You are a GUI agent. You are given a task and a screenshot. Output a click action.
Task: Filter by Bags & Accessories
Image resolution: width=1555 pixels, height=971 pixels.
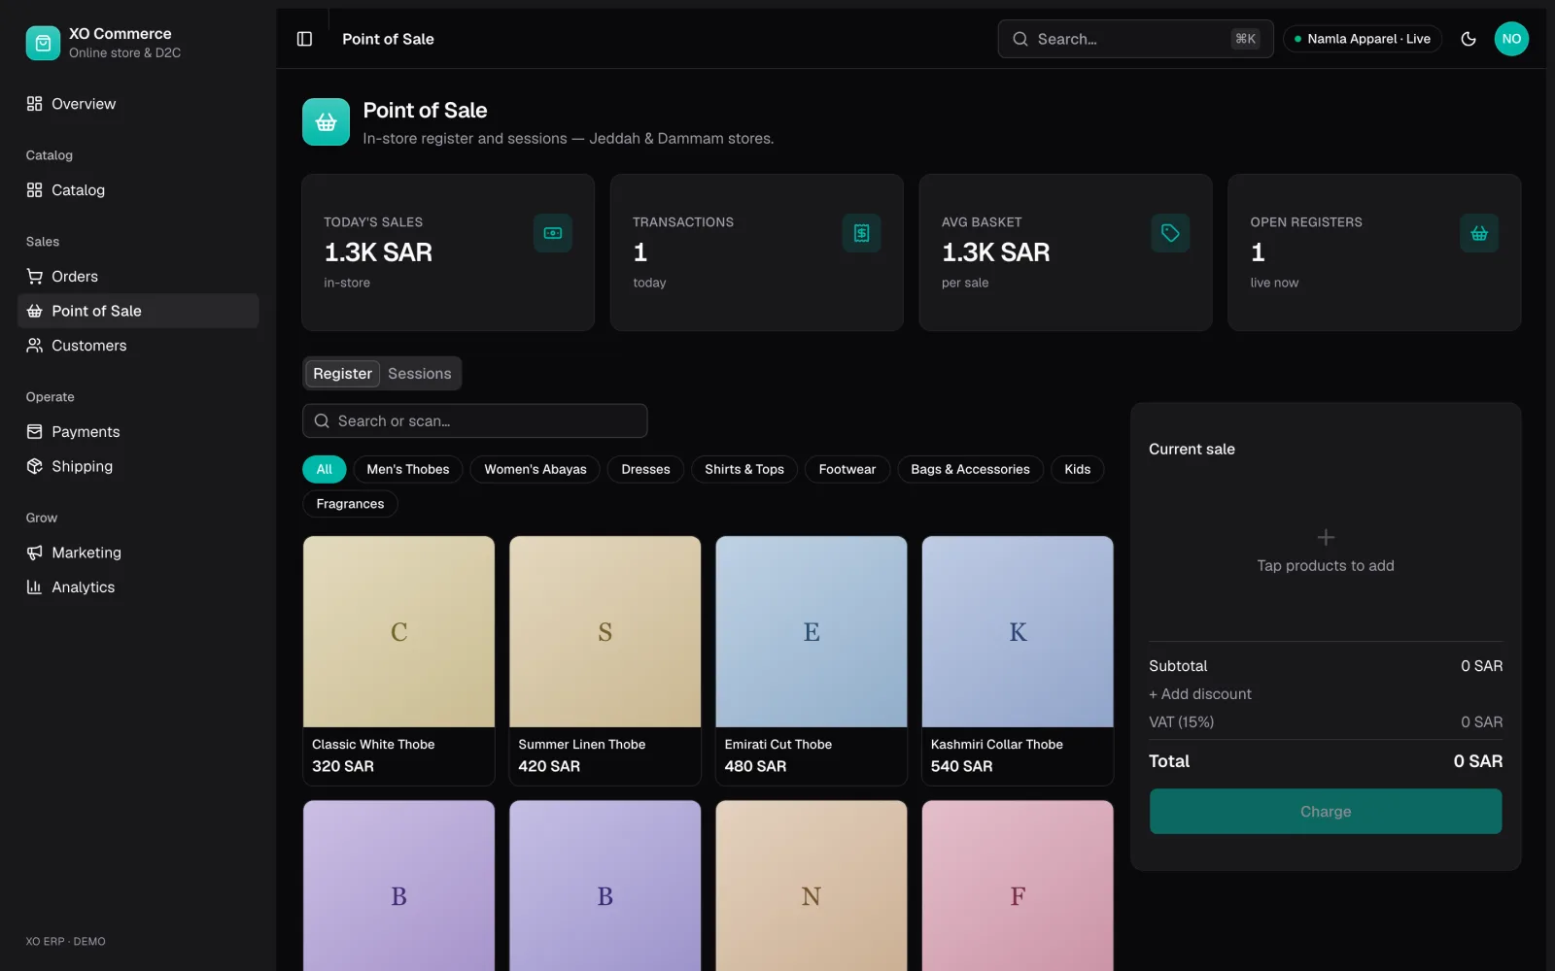970,469
